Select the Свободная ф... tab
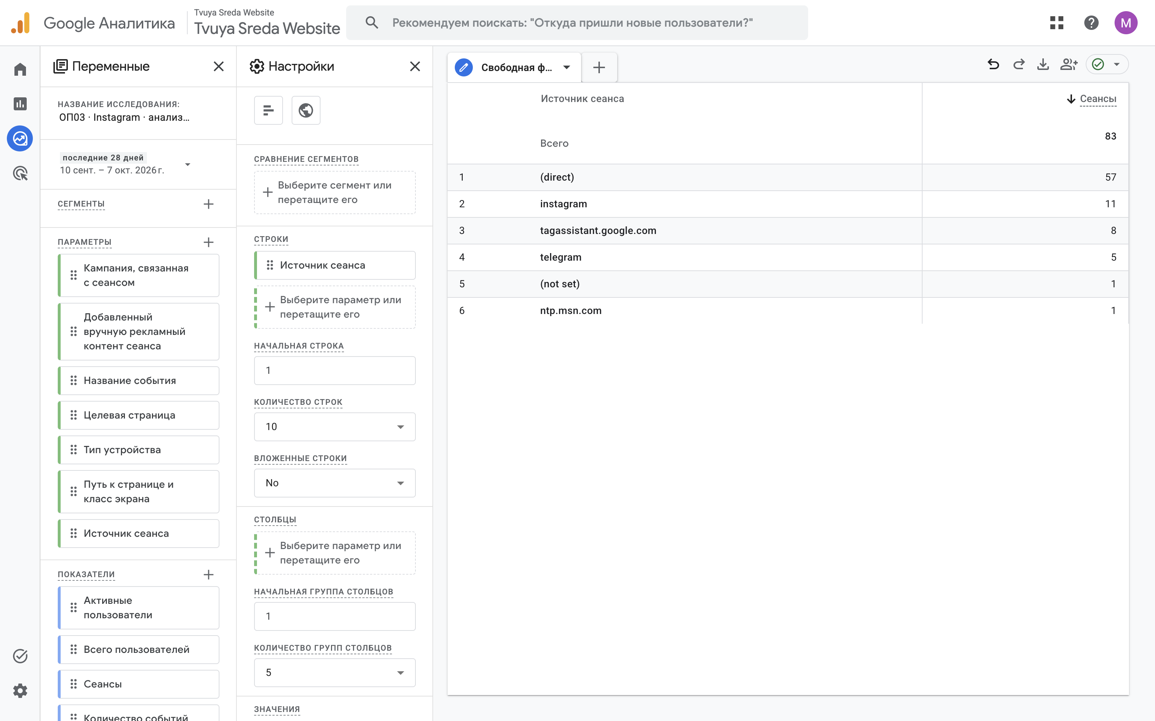The height and width of the screenshot is (721, 1155). coord(514,67)
